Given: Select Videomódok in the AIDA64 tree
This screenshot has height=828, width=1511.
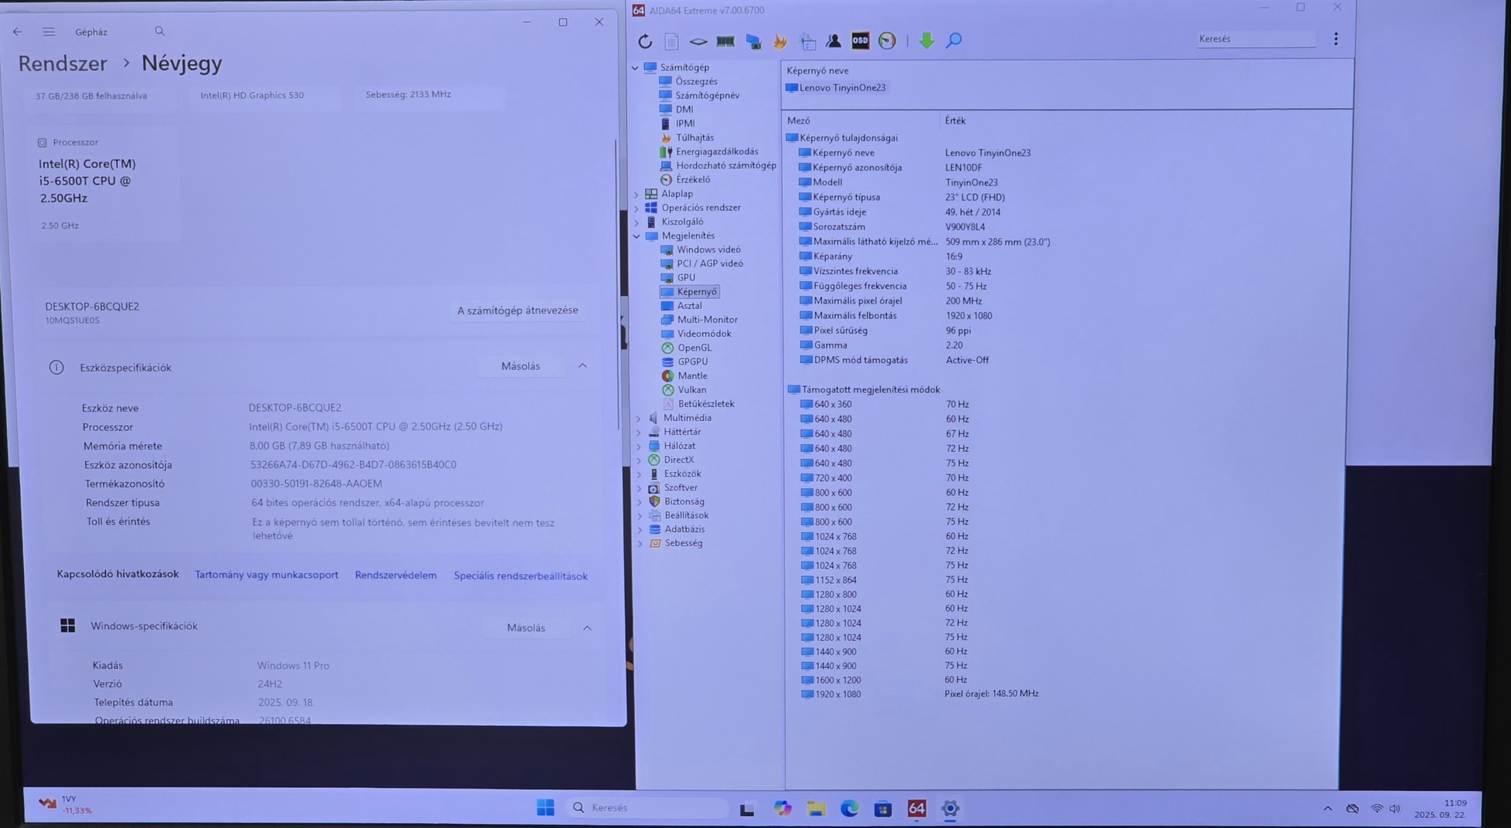Looking at the screenshot, I should tap(704, 334).
